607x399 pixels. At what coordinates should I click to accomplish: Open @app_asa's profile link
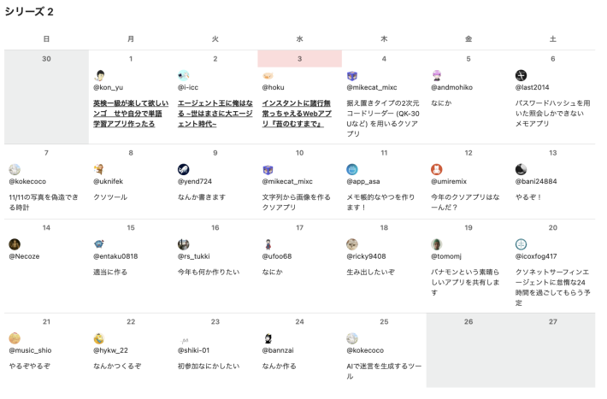[363, 181]
